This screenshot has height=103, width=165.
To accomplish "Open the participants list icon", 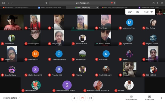I will 130,12.
